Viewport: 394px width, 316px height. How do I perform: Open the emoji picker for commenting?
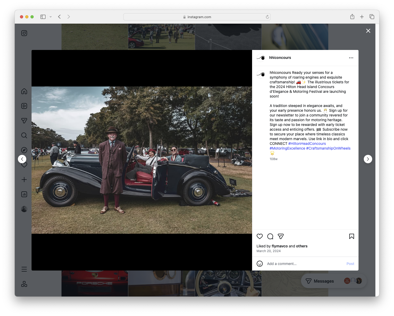[x=260, y=264]
